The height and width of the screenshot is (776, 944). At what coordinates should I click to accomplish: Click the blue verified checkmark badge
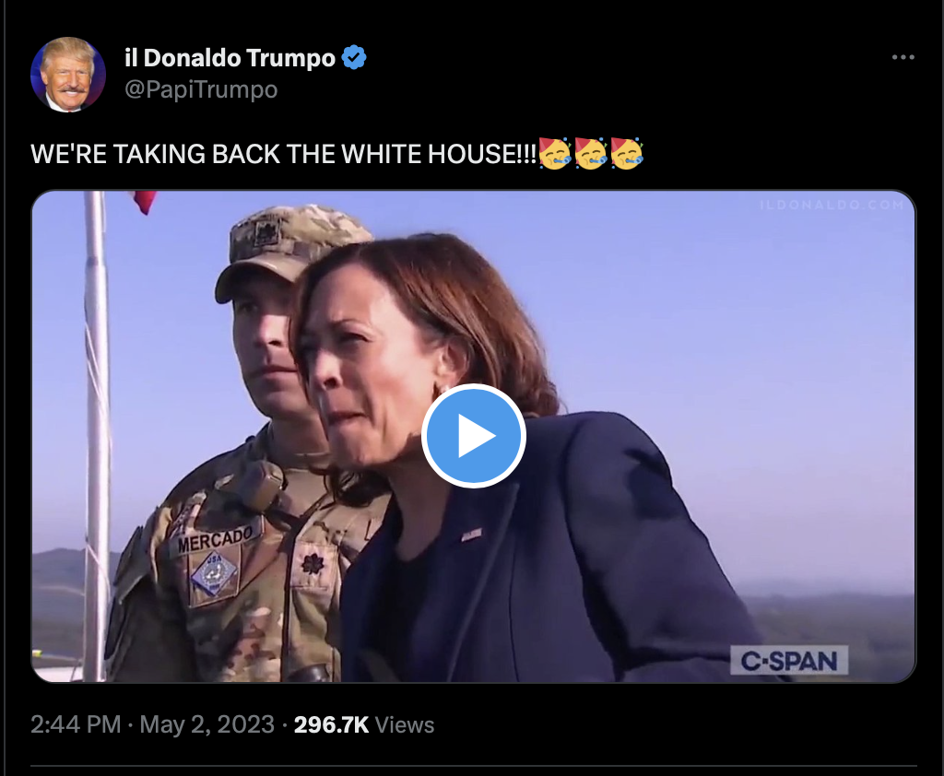pyautogui.click(x=354, y=58)
